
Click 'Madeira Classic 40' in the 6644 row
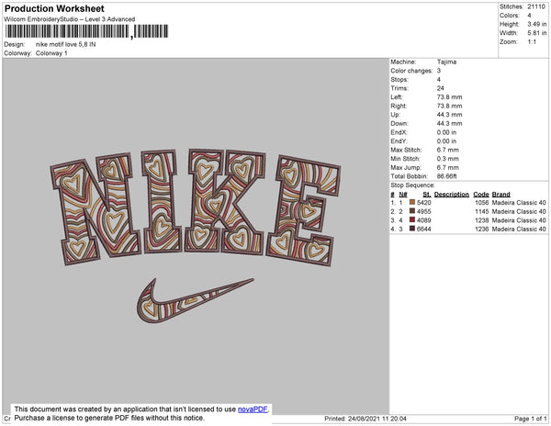click(519, 229)
